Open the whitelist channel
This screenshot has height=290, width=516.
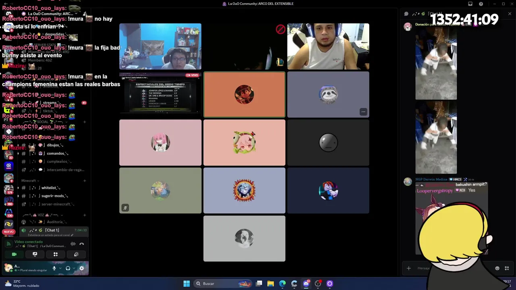click(x=53, y=188)
